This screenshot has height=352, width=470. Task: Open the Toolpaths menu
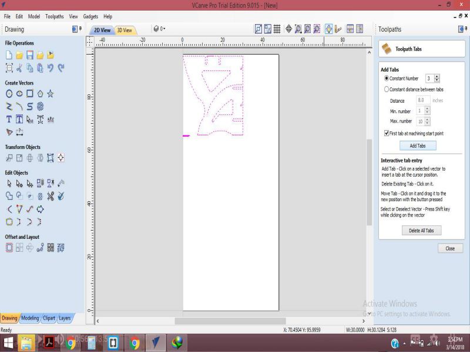point(55,16)
